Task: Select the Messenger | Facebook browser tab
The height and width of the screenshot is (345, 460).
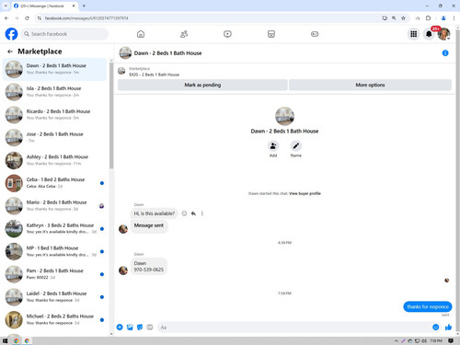Action: [45, 6]
